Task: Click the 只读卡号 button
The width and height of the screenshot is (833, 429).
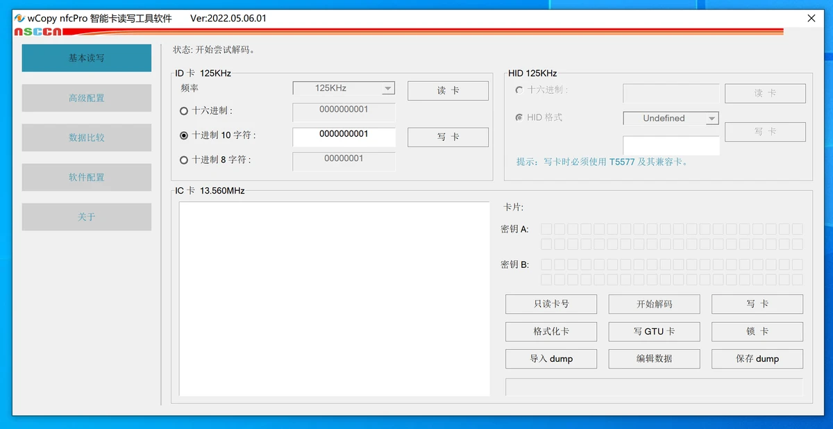Action: pyautogui.click(x=551, y=304)
